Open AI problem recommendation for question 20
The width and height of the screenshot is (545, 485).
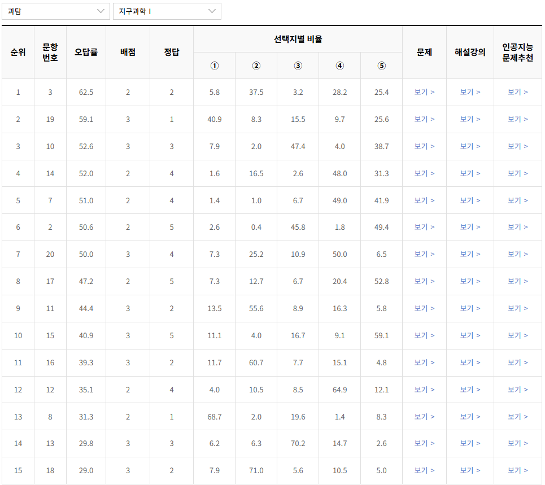(x=518, y=255)
